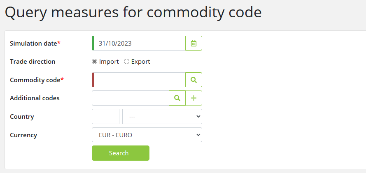Expand the EUR - EURO currency dropdown
The height and width of the screenshot is (173, 366).
[x=147, y=135]
